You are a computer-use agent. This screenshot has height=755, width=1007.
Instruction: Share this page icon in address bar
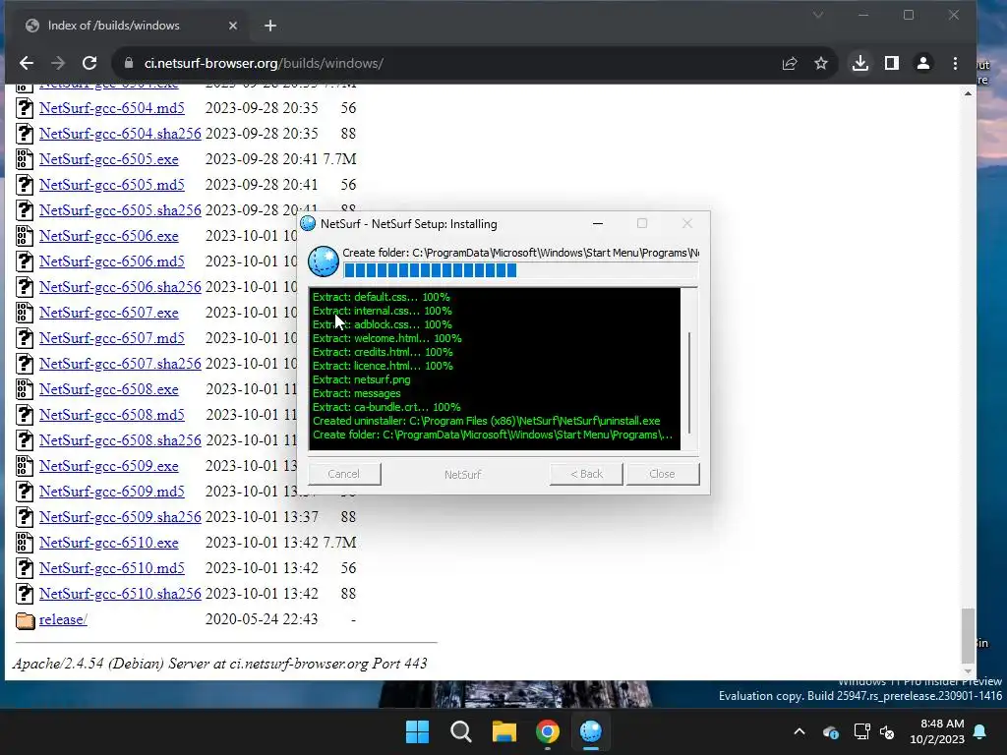790,63
